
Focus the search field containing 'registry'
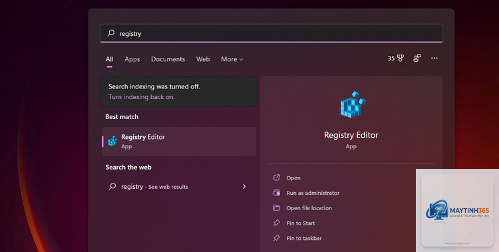(271, 33)
